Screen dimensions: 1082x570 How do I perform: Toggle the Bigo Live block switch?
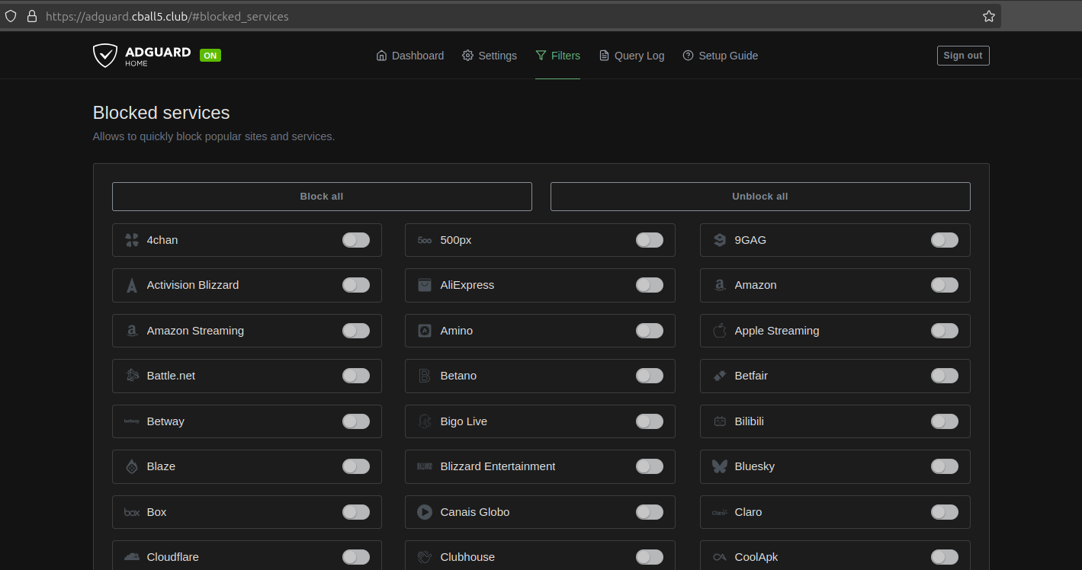[x=650, y=421]
